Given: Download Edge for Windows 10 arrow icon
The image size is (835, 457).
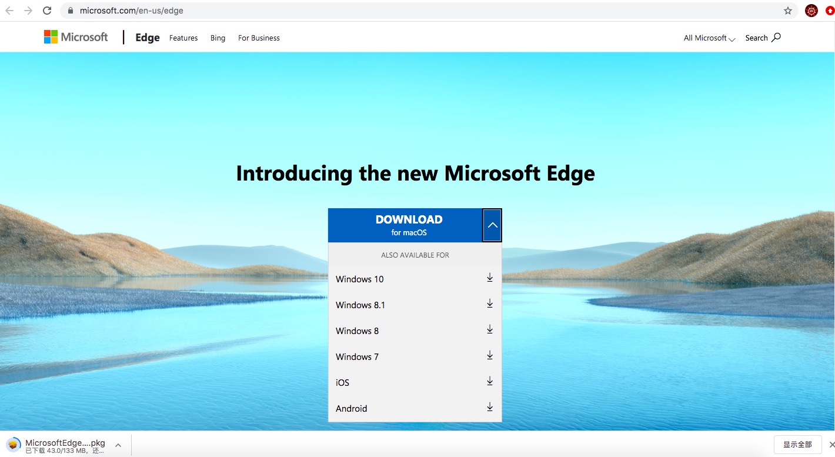Looking at the screenshot, I should click(490, 278).
